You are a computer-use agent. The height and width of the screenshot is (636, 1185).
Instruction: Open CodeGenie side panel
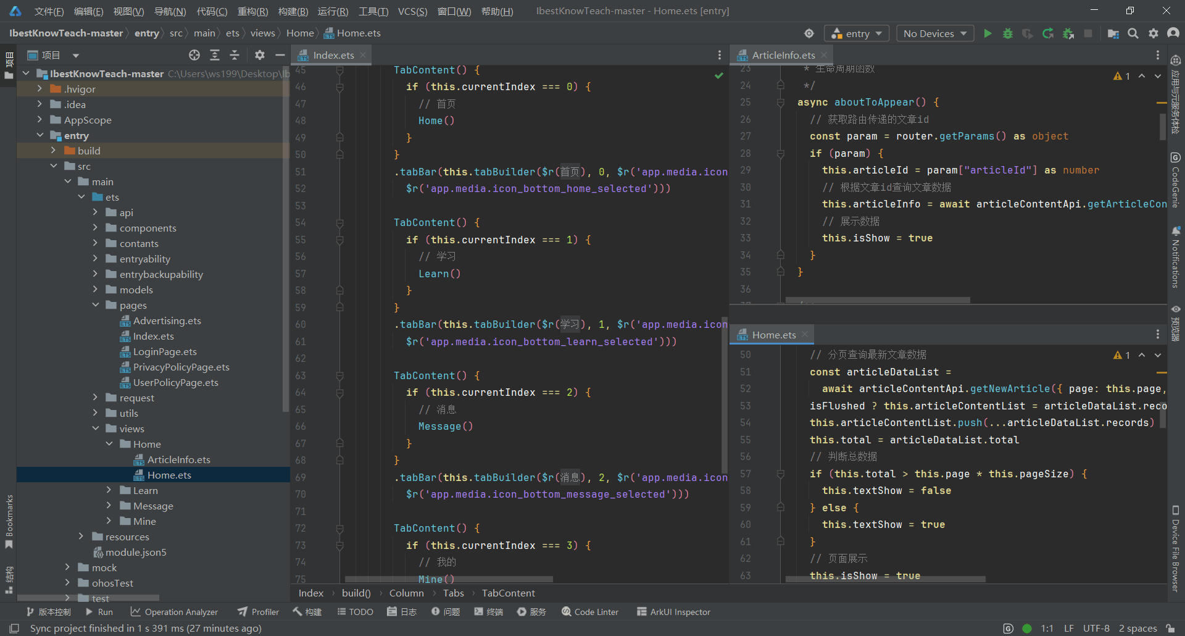[1176, 180]
